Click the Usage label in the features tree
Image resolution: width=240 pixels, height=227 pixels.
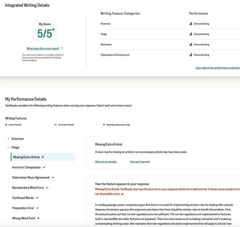pyautogui.click(x=15, y=147)
